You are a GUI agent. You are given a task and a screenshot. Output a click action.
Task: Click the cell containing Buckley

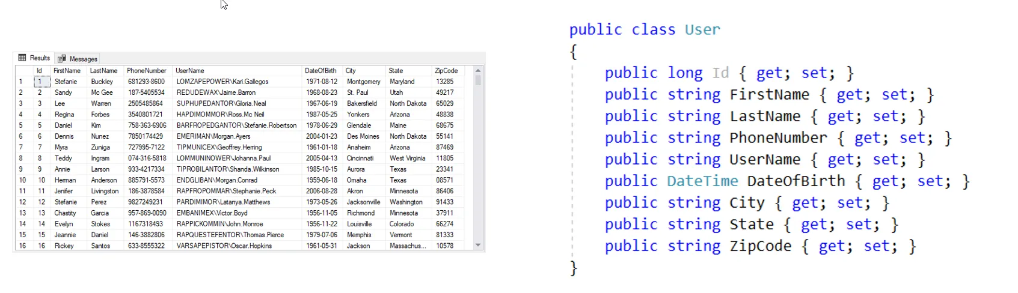(x=106, y=82)
